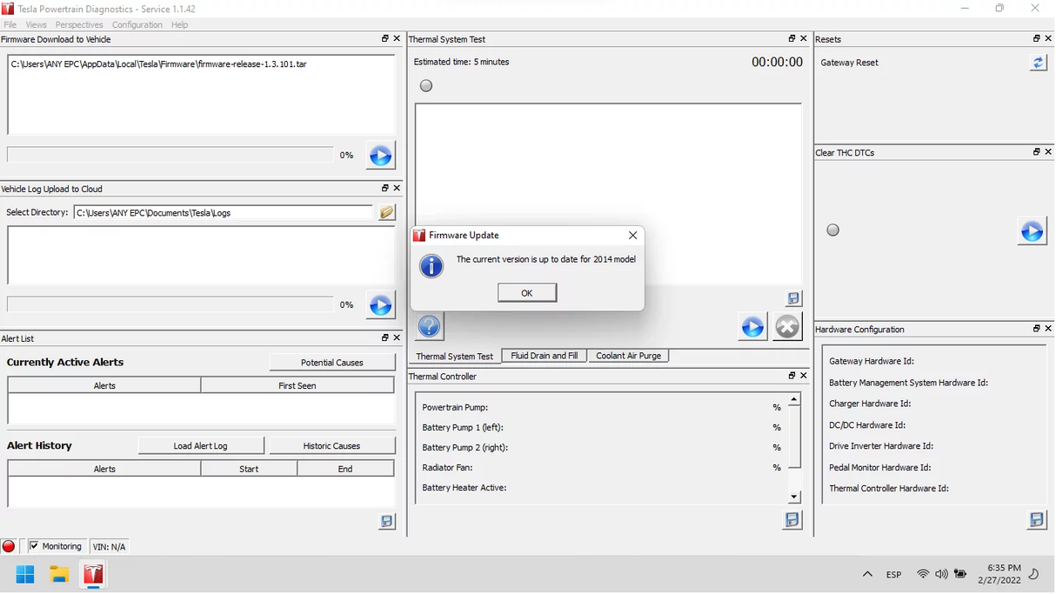
Task: Show hidden system tray icons chevron
Action: pyautogui.click(x=867, y=574)
